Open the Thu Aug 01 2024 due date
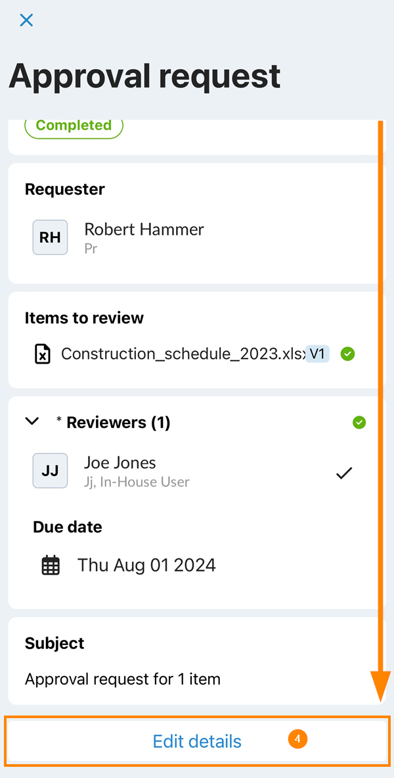 pyautogui.click(x=146, y=565)
